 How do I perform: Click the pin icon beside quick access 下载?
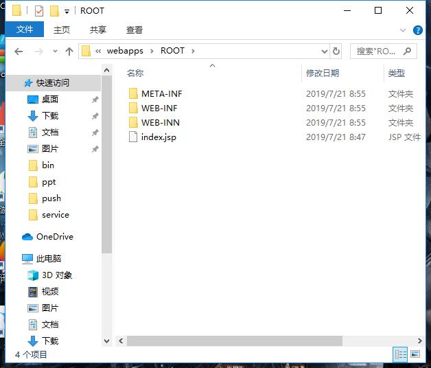click(x=95, y=116)
